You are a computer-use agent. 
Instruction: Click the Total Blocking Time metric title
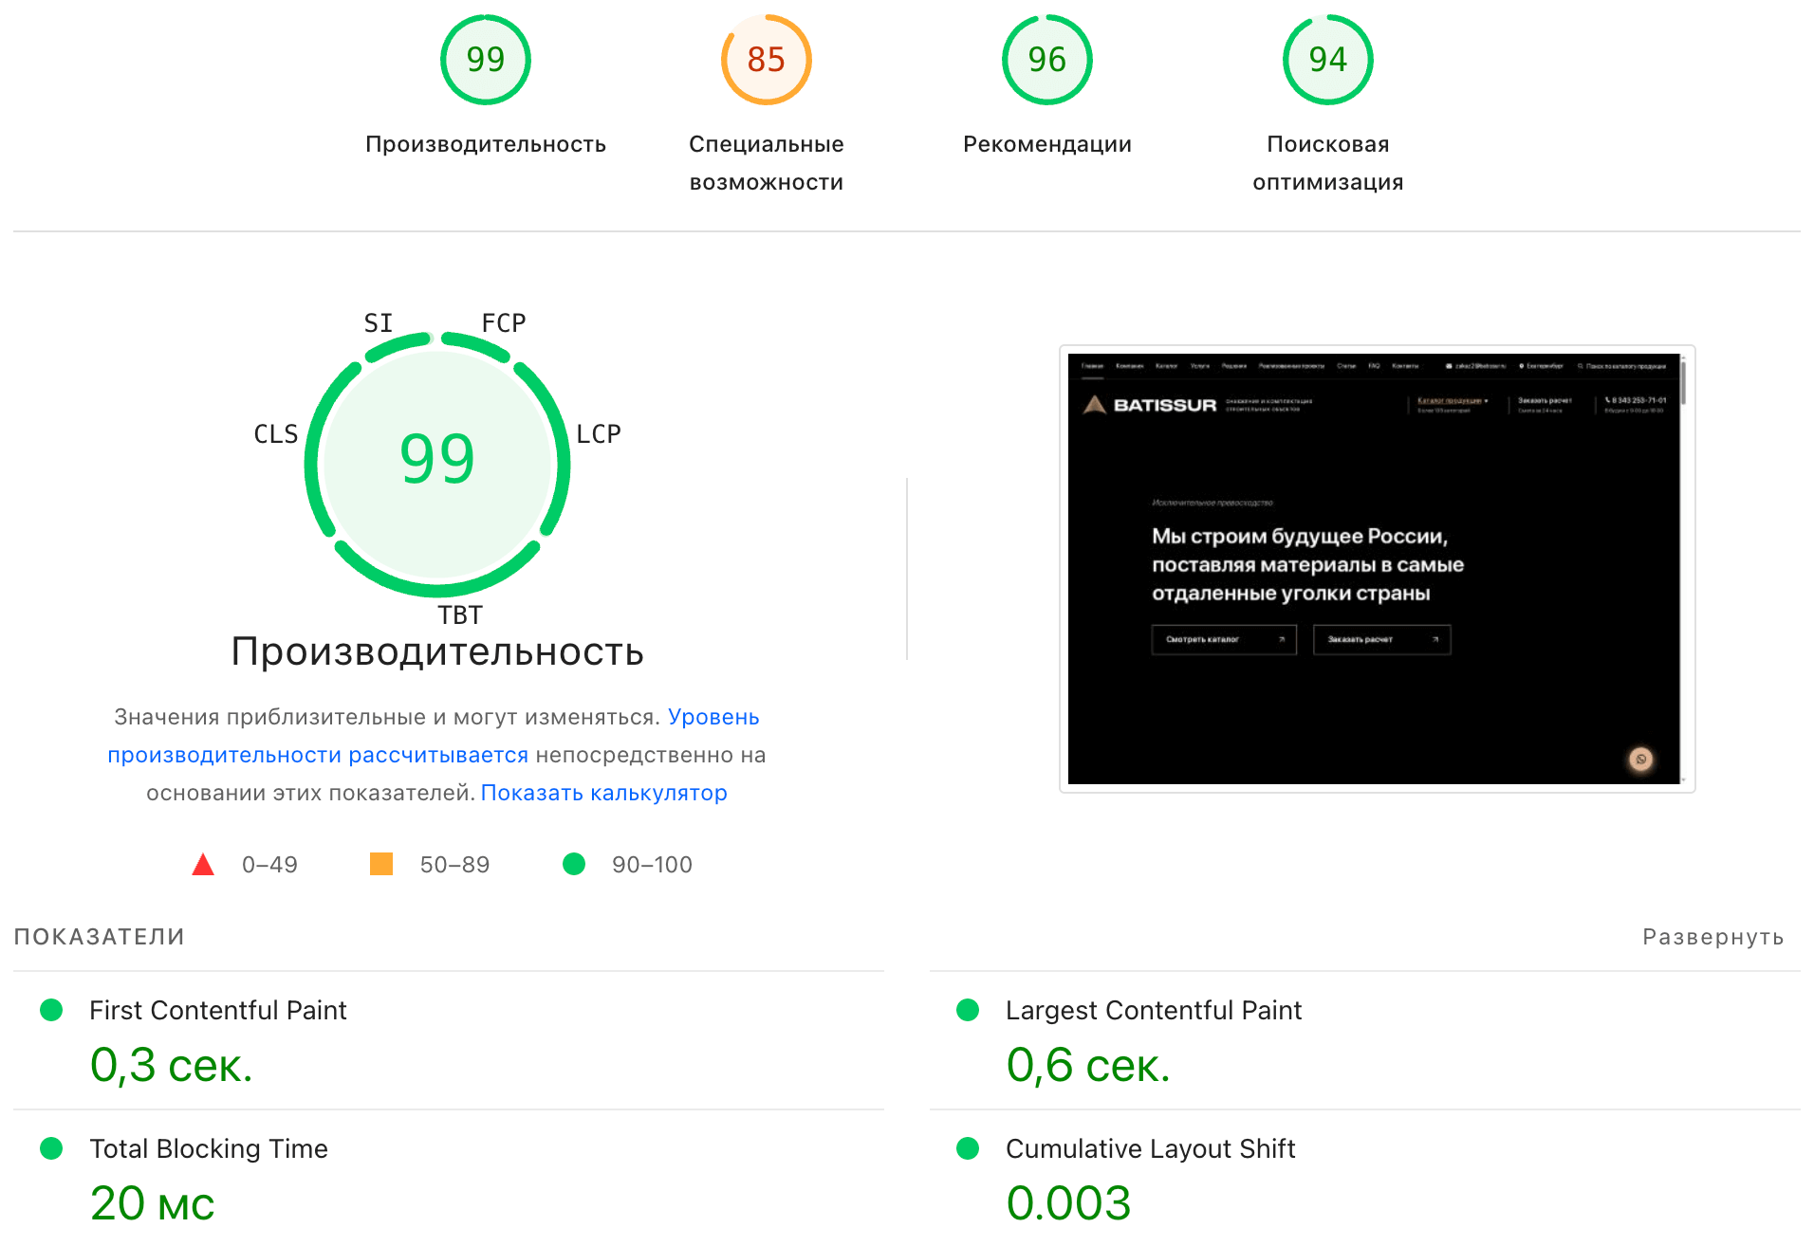pyautogui.click(x=209, y=1148)
